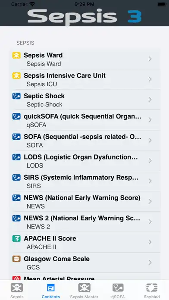
Task: Open NEWS (National Early Warning Score) entry
Action: click(85, 201)
